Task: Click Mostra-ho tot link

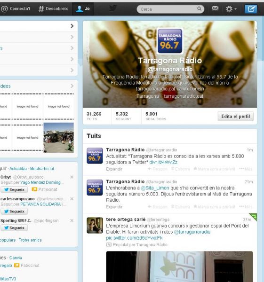Action: 42,169
